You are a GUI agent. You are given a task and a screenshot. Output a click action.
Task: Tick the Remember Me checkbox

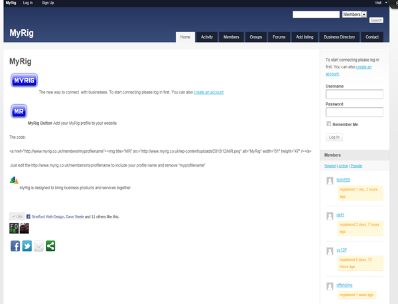(x=329, y=123)
